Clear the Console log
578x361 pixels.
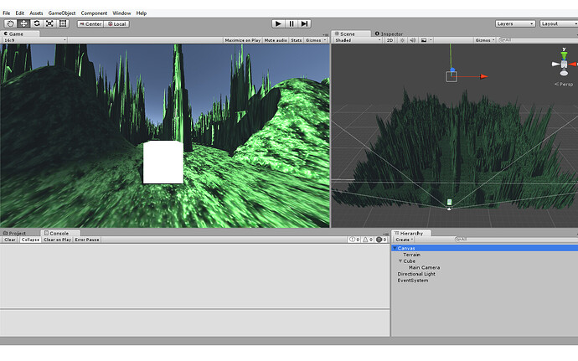(10, 240)
